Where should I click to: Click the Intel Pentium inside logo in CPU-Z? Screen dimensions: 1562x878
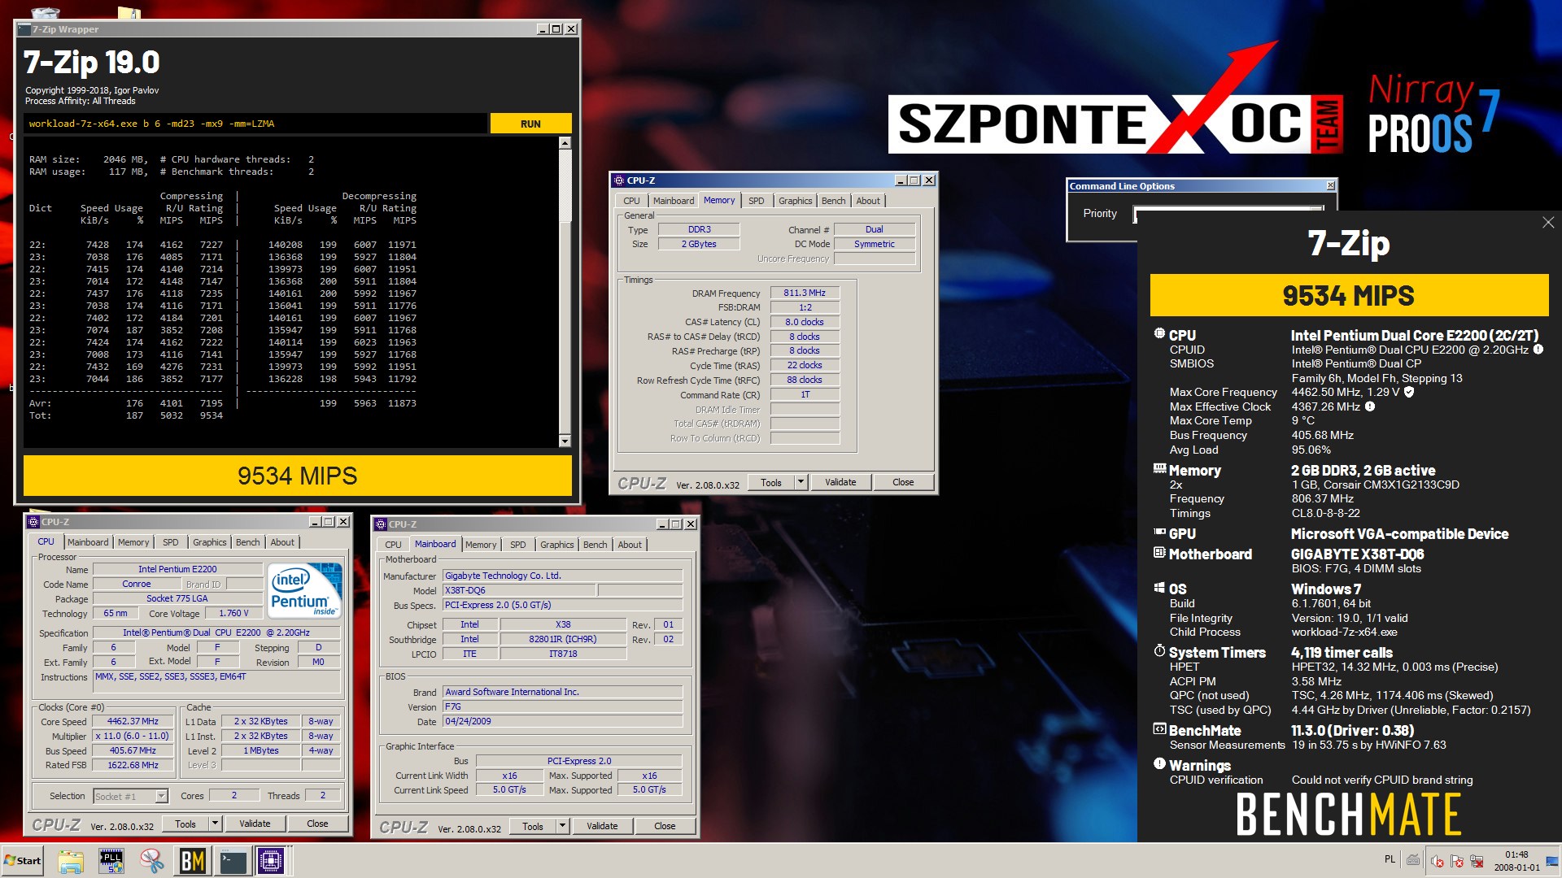304,591
